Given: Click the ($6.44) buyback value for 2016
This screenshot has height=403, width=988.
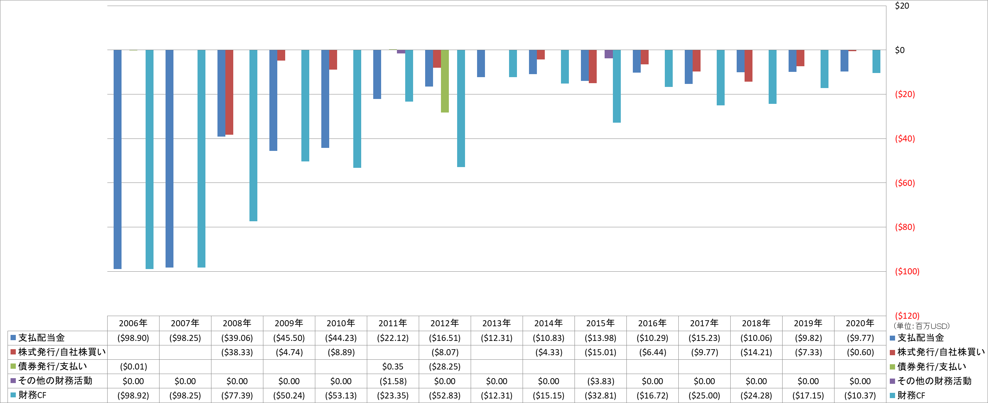Looking at the screenshot, I should [x=652, y=352].
